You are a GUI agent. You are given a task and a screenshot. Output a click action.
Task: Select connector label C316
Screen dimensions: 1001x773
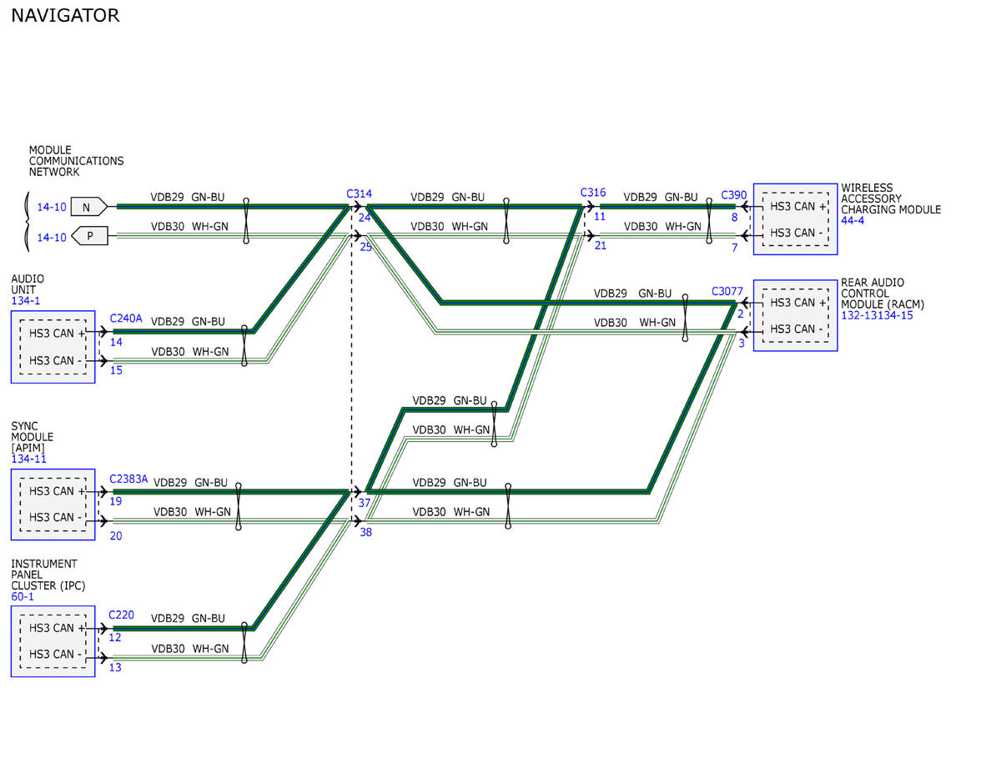pos(593,193)
